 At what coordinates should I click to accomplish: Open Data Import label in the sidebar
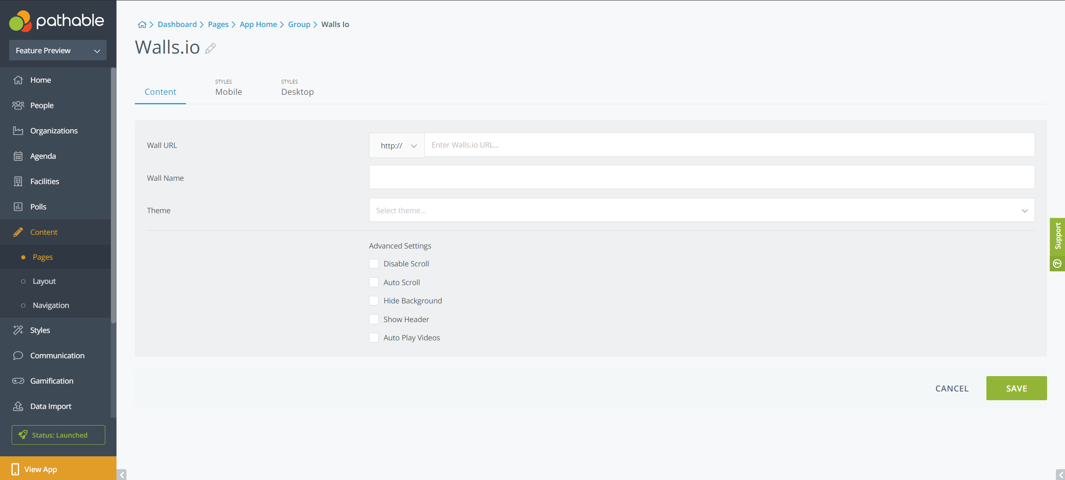[51, 406]
